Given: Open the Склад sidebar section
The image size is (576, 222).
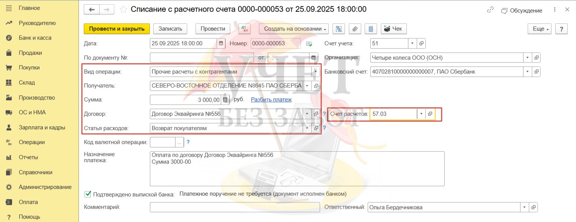Looking at the screenshot, I should coord(27,83).
